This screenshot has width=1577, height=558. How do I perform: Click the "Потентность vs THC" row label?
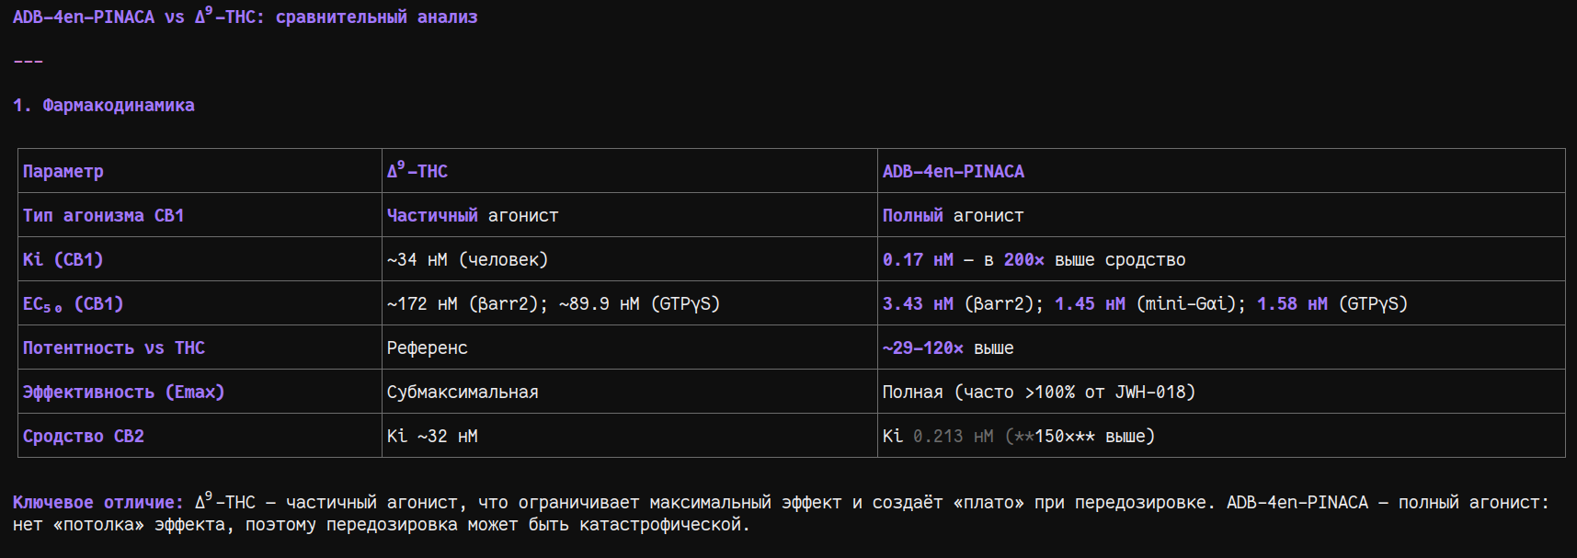(114, 348)
